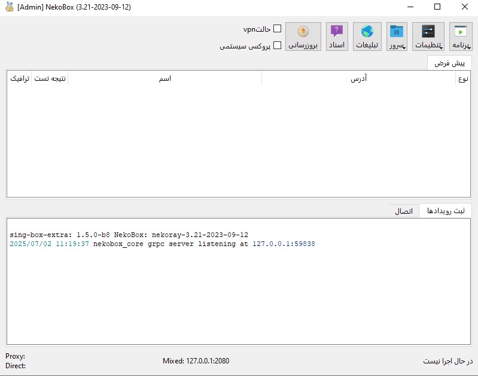
Task: Click the تبلیغات globe button
Action: pos(367,37)
